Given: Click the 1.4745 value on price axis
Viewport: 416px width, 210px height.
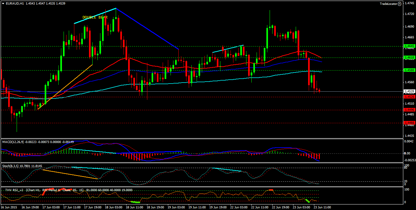Looking at the screenshot, I should (x=409, y=3).
